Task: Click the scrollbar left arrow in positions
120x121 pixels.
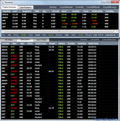Action: (x=3, y=31)
